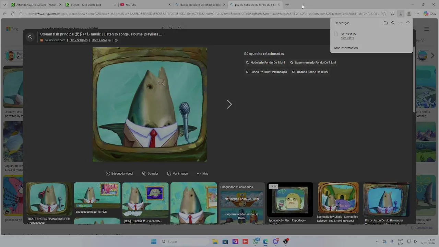Open Bing hamburger menu at top right
Viewport: 439px width, 247px height.
(x=427, y=29)
